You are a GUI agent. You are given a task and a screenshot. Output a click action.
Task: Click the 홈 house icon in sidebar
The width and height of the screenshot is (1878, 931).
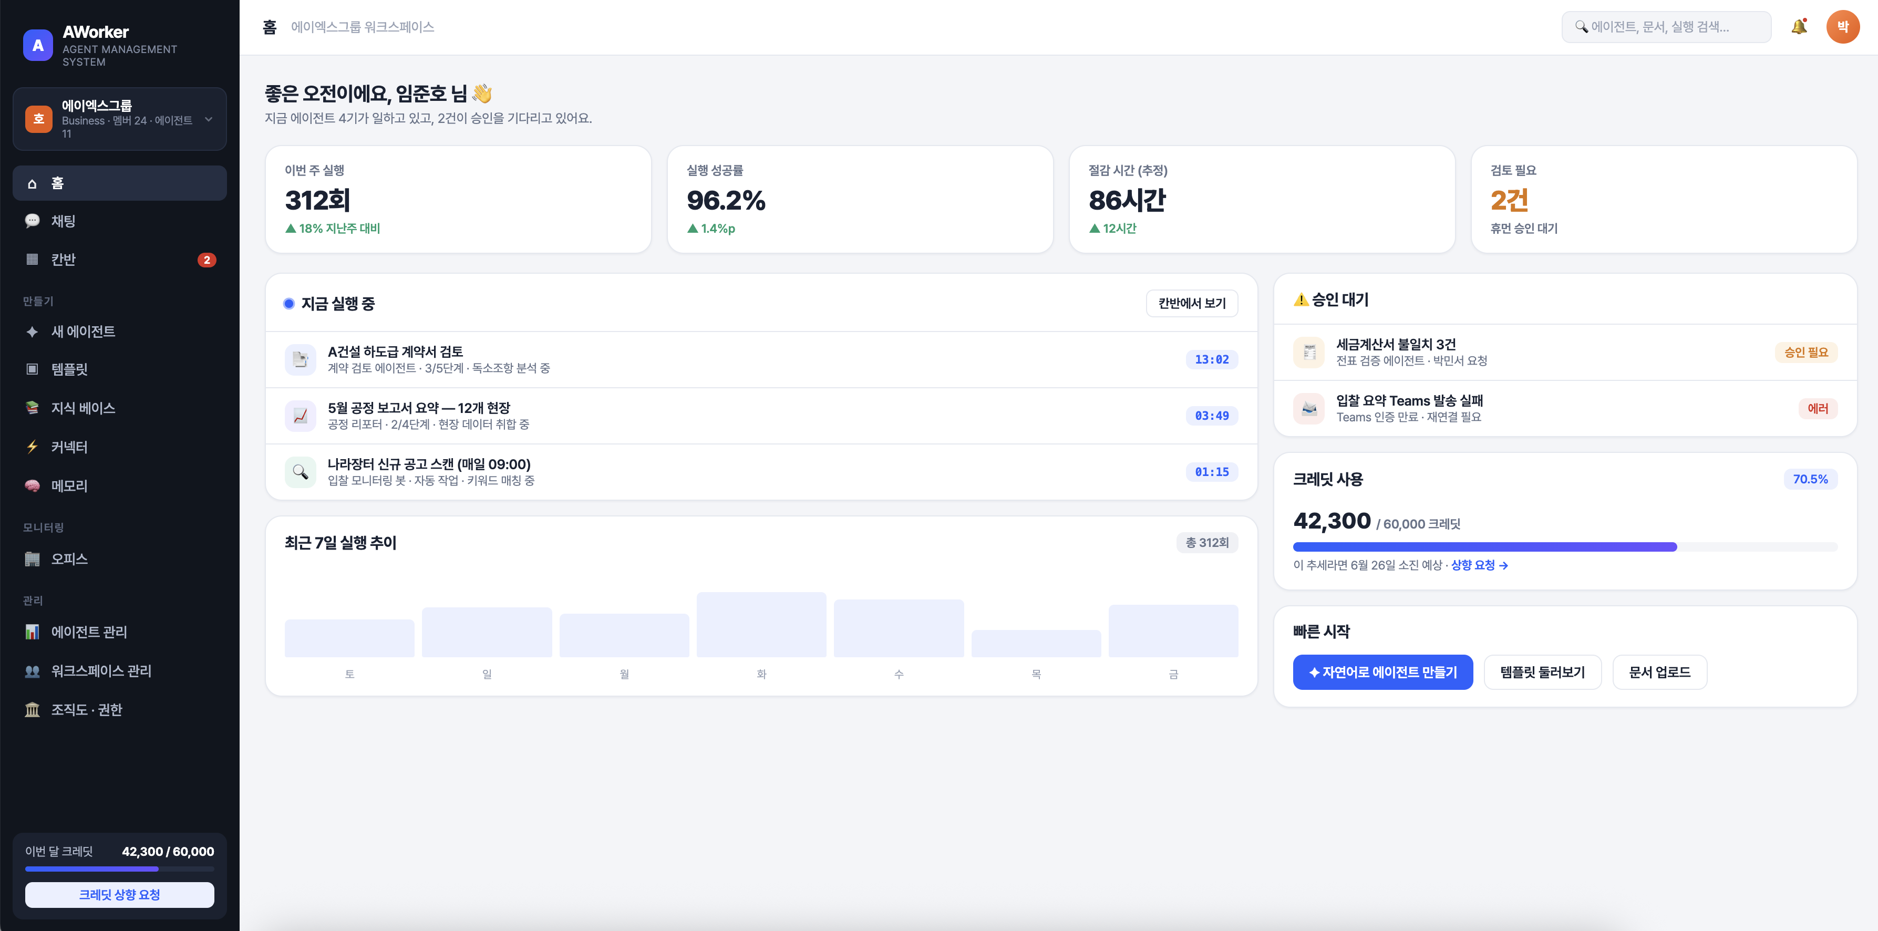click(32, 184)
